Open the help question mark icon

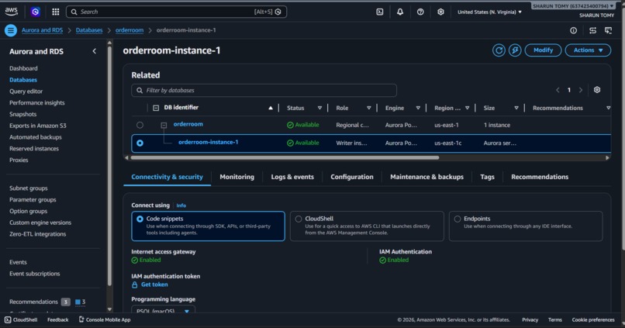[x=420, y=12]
